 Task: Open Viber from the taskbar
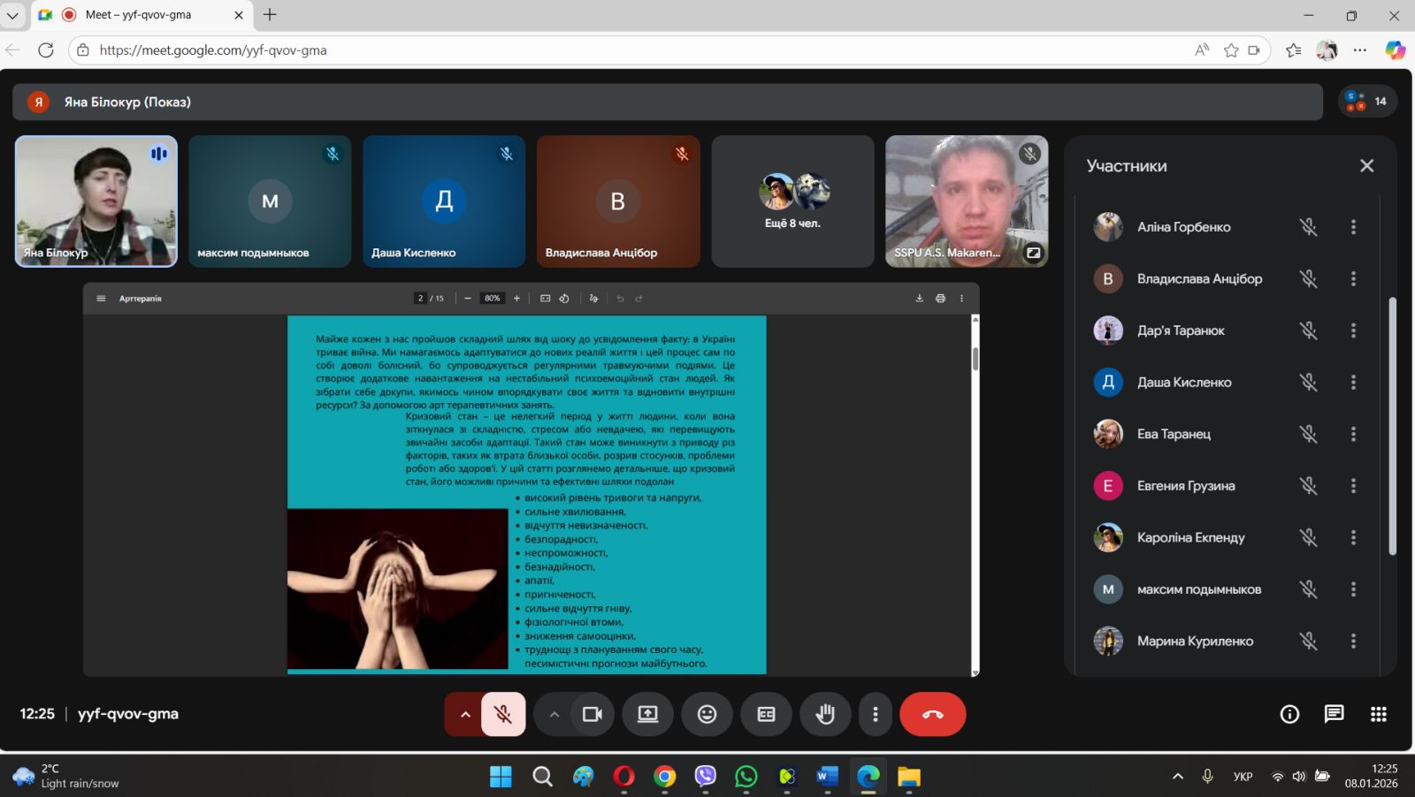[705, 777]
